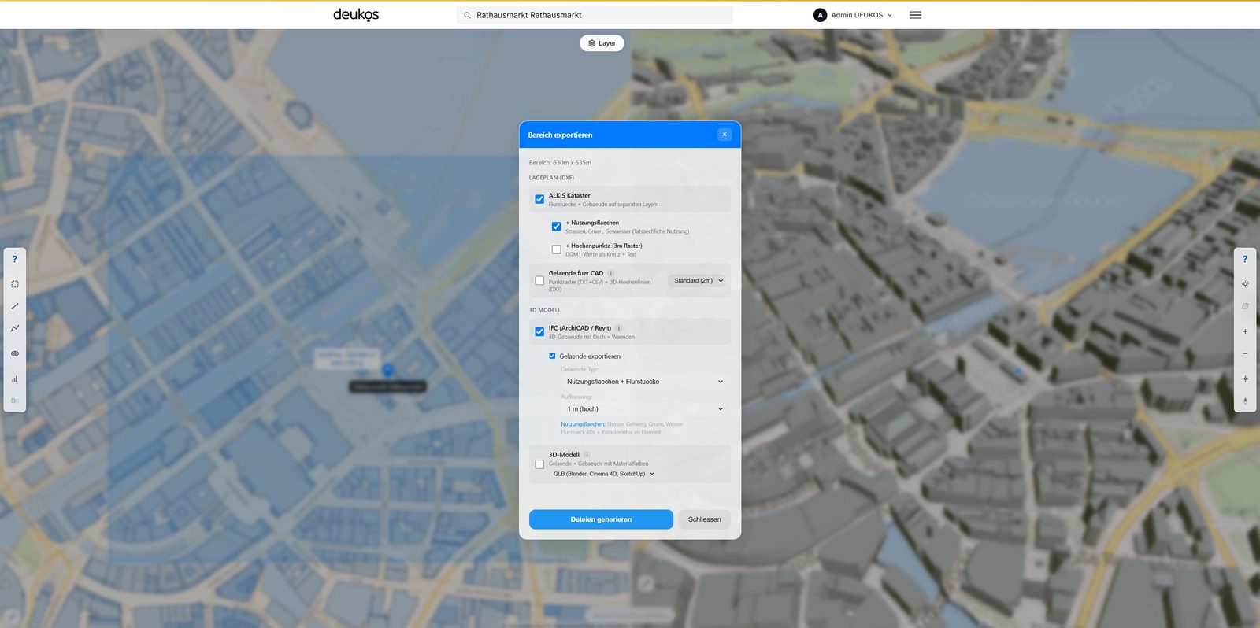The image size is (1260, 628).
Task: Open the Layer button at top
Action: (602, 43)
